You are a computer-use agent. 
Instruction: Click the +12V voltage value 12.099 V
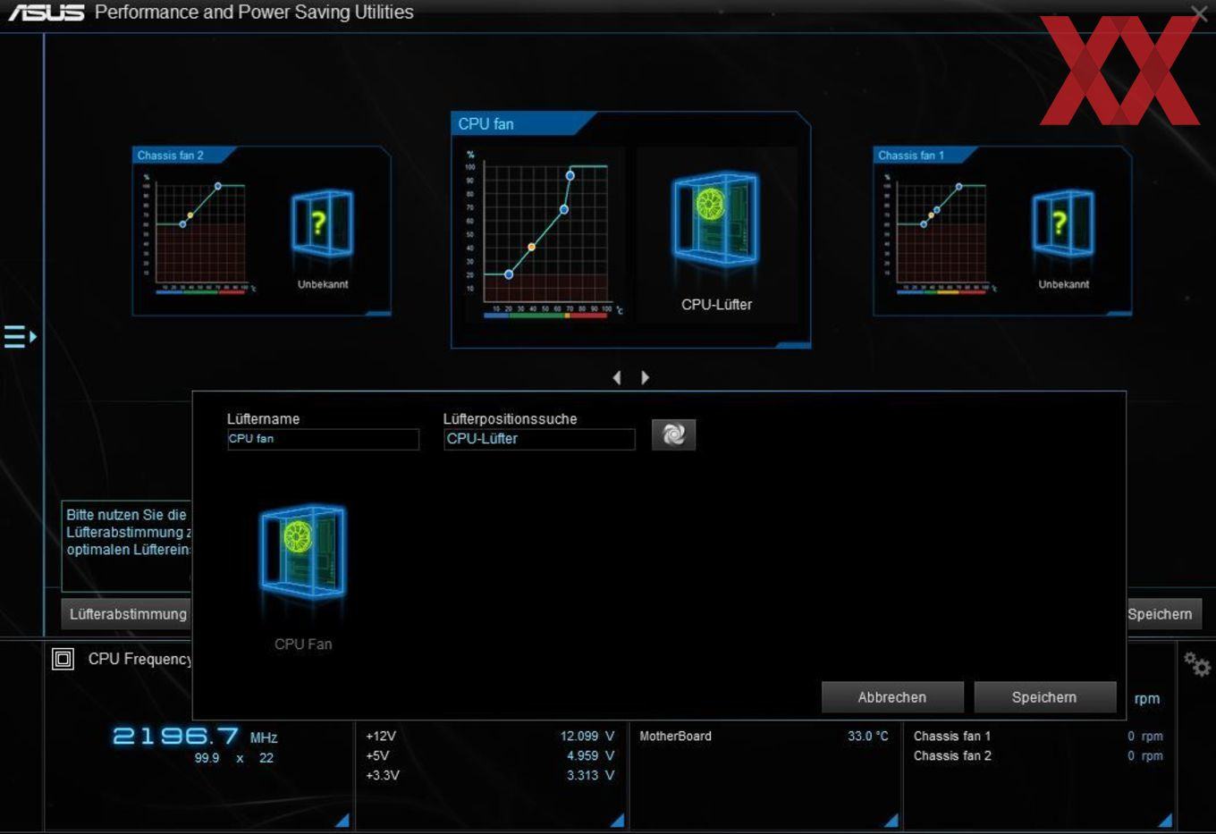pyautogui.click(x=587, y=737)
